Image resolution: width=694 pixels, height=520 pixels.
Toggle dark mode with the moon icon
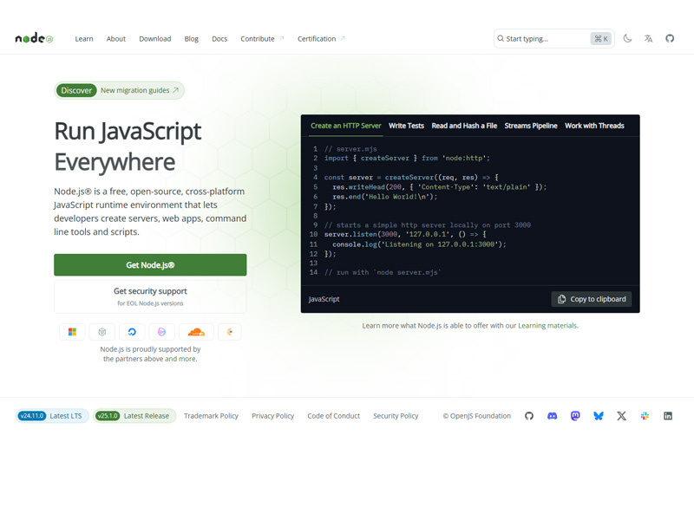click(627, 38)
